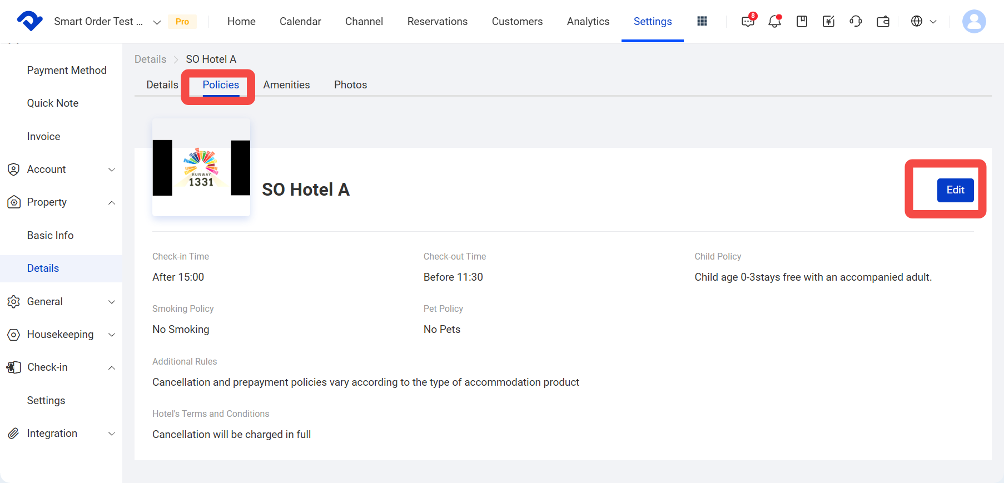Screen dimensions: 1004x483
Task: Click the SO Hotel A logo thumbnail
Action: pos(201,167)
